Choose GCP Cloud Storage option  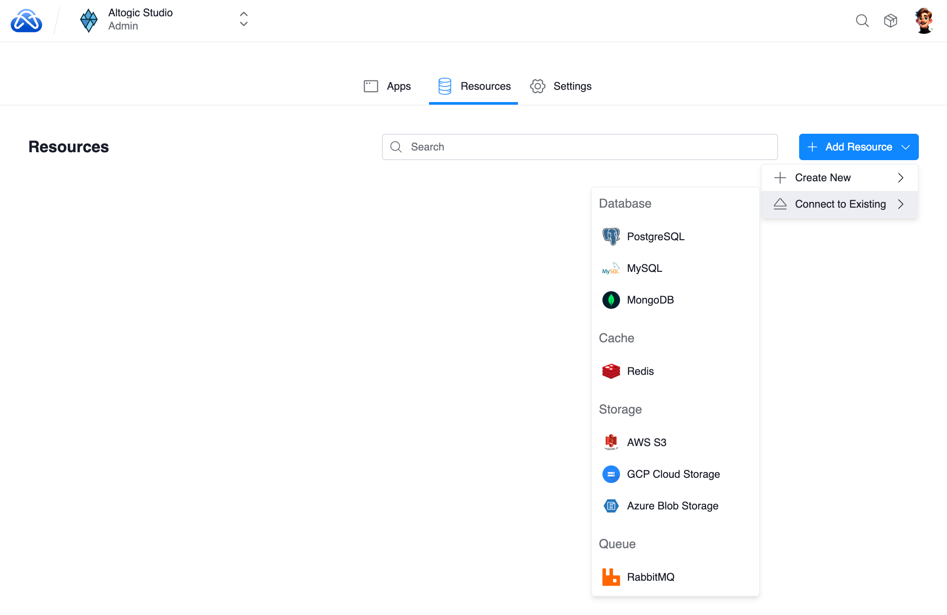click(x=673, y=474)
